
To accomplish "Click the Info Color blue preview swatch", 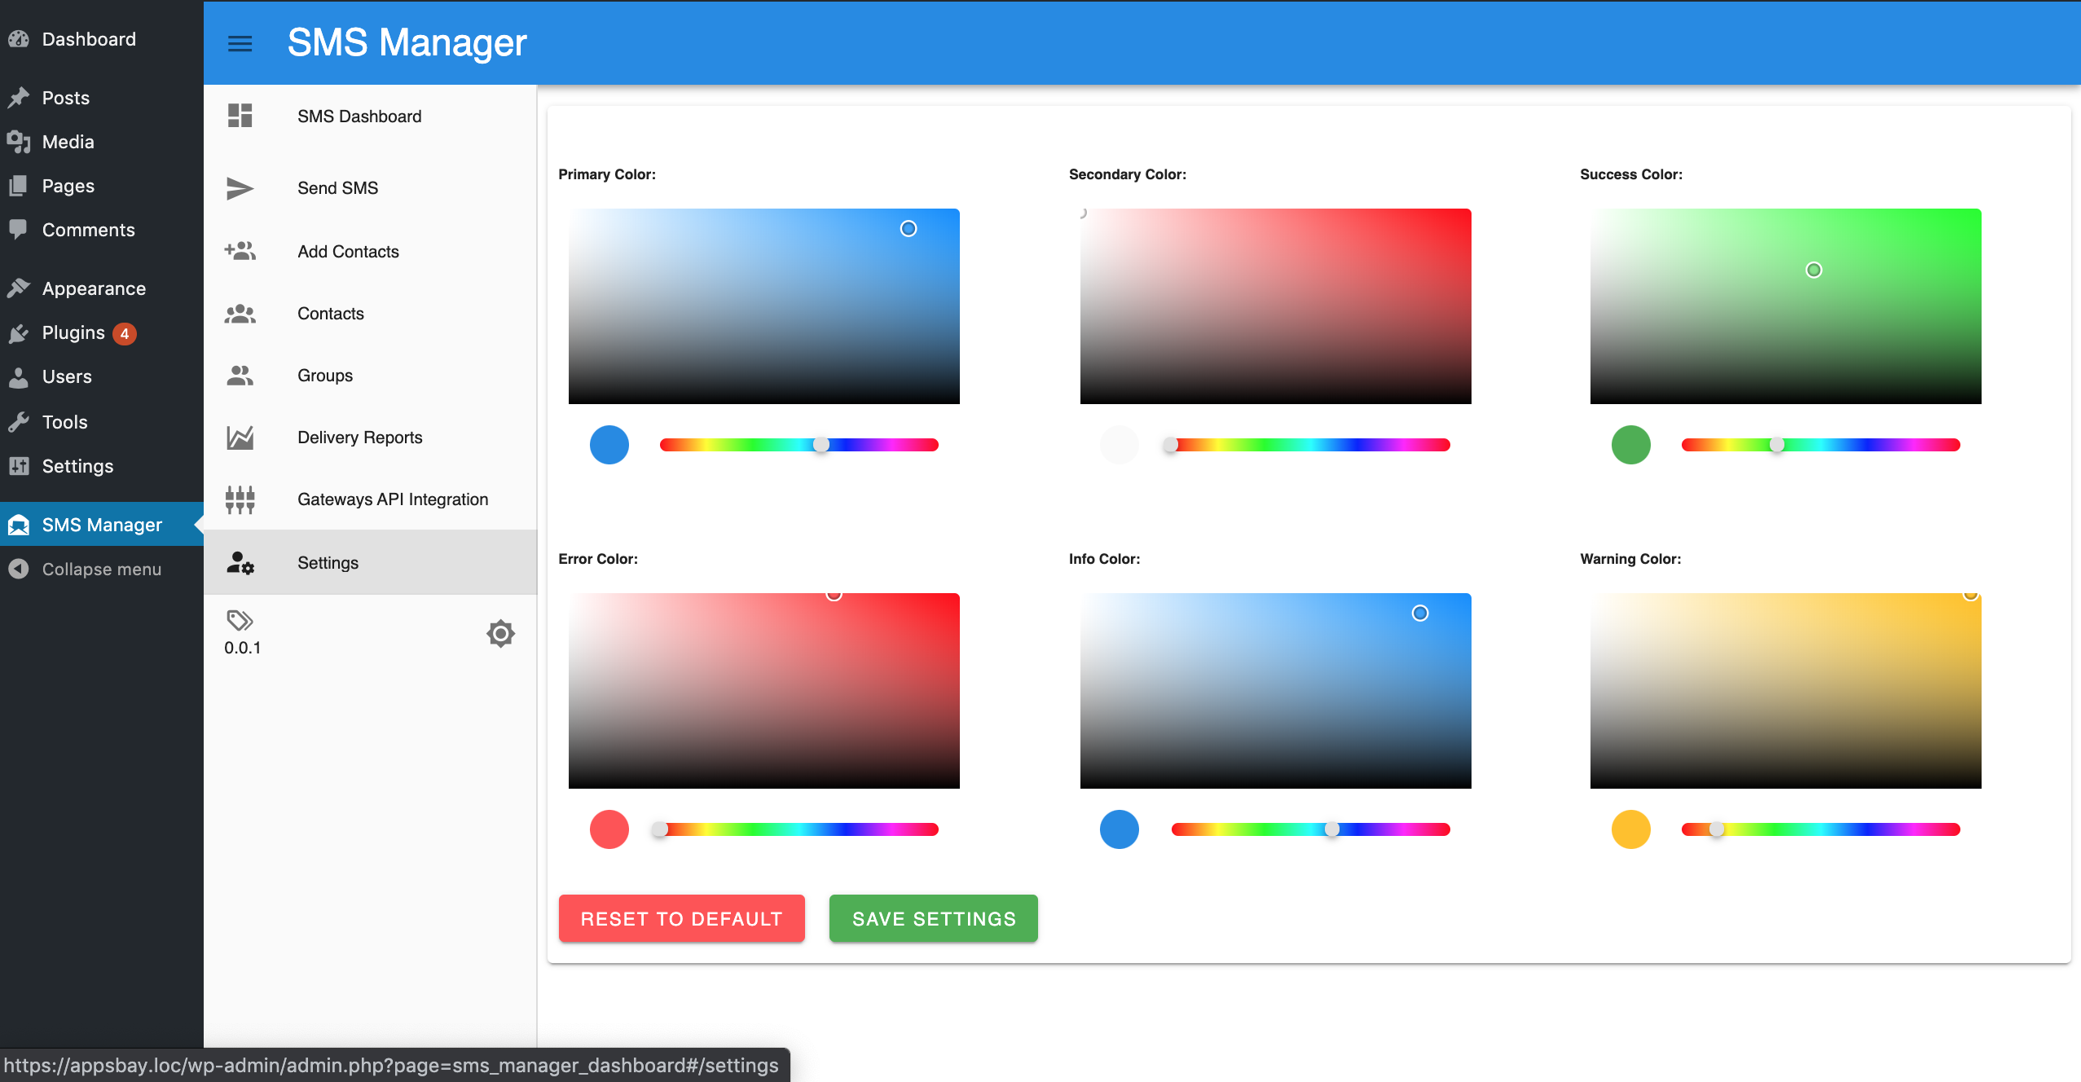I will (x=1119, y=829).
